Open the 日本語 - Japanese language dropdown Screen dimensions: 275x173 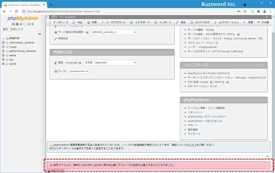[x=110, y=62]
